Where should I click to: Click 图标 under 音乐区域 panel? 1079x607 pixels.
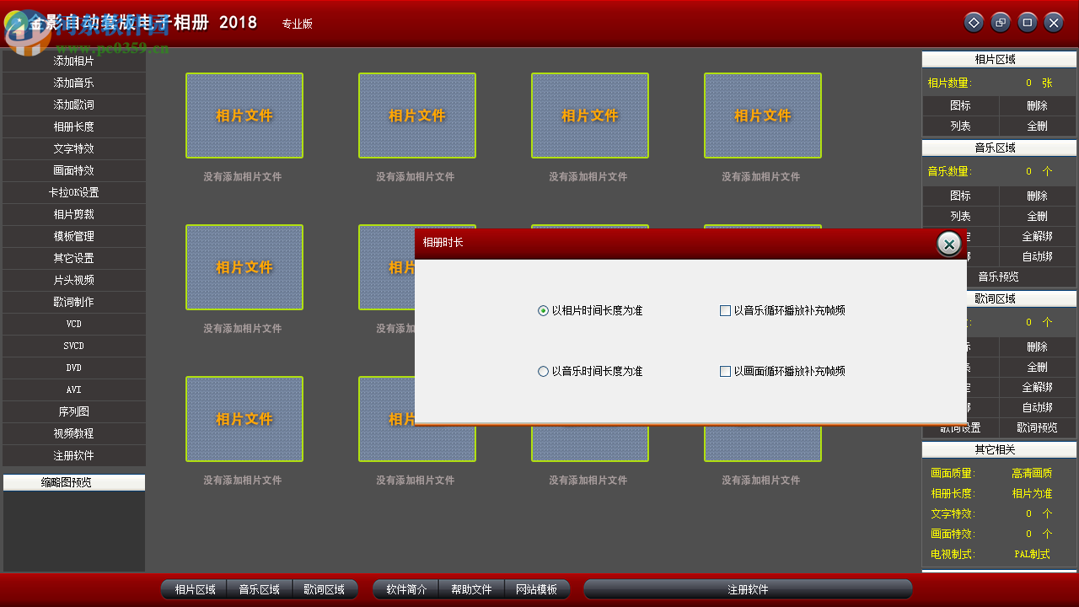coord(961,196)
